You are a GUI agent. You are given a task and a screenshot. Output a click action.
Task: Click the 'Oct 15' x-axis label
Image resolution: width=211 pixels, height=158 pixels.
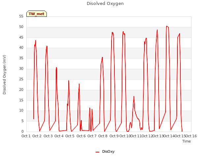point(180,136)
